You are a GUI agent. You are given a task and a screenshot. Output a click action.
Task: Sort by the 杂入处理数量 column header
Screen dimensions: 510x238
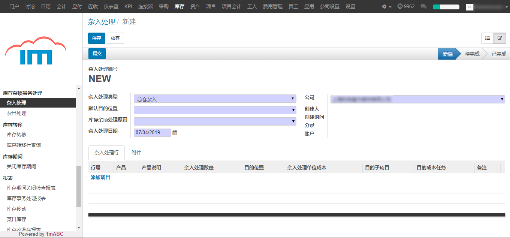212,168
